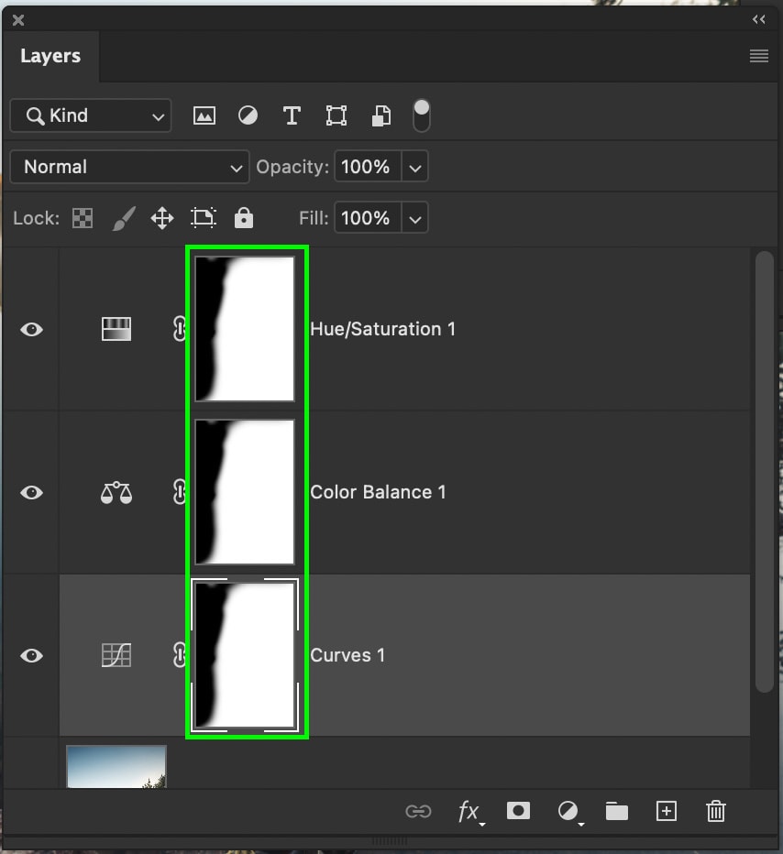The image size is (783, 854).
Task: Click the link layers chain icon
Action: (418, 812)
